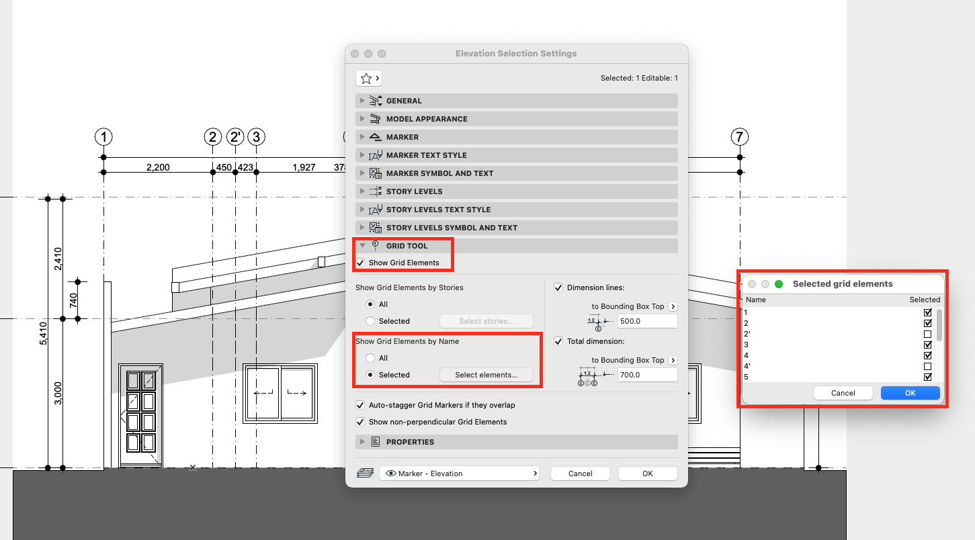Click the 700.0 total dimension field
Viewport: 975px width, 540px height.
click(646, 374)
